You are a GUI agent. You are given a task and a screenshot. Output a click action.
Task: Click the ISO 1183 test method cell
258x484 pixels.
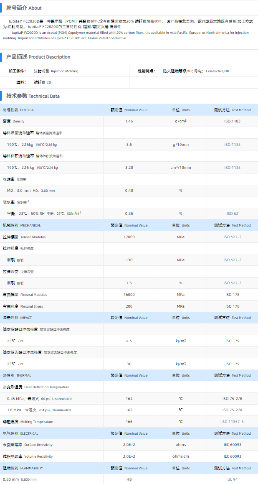tap(233, 121)
